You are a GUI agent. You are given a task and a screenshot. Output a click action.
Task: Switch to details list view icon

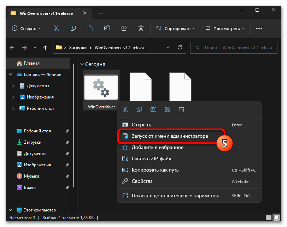coord(269,217)
